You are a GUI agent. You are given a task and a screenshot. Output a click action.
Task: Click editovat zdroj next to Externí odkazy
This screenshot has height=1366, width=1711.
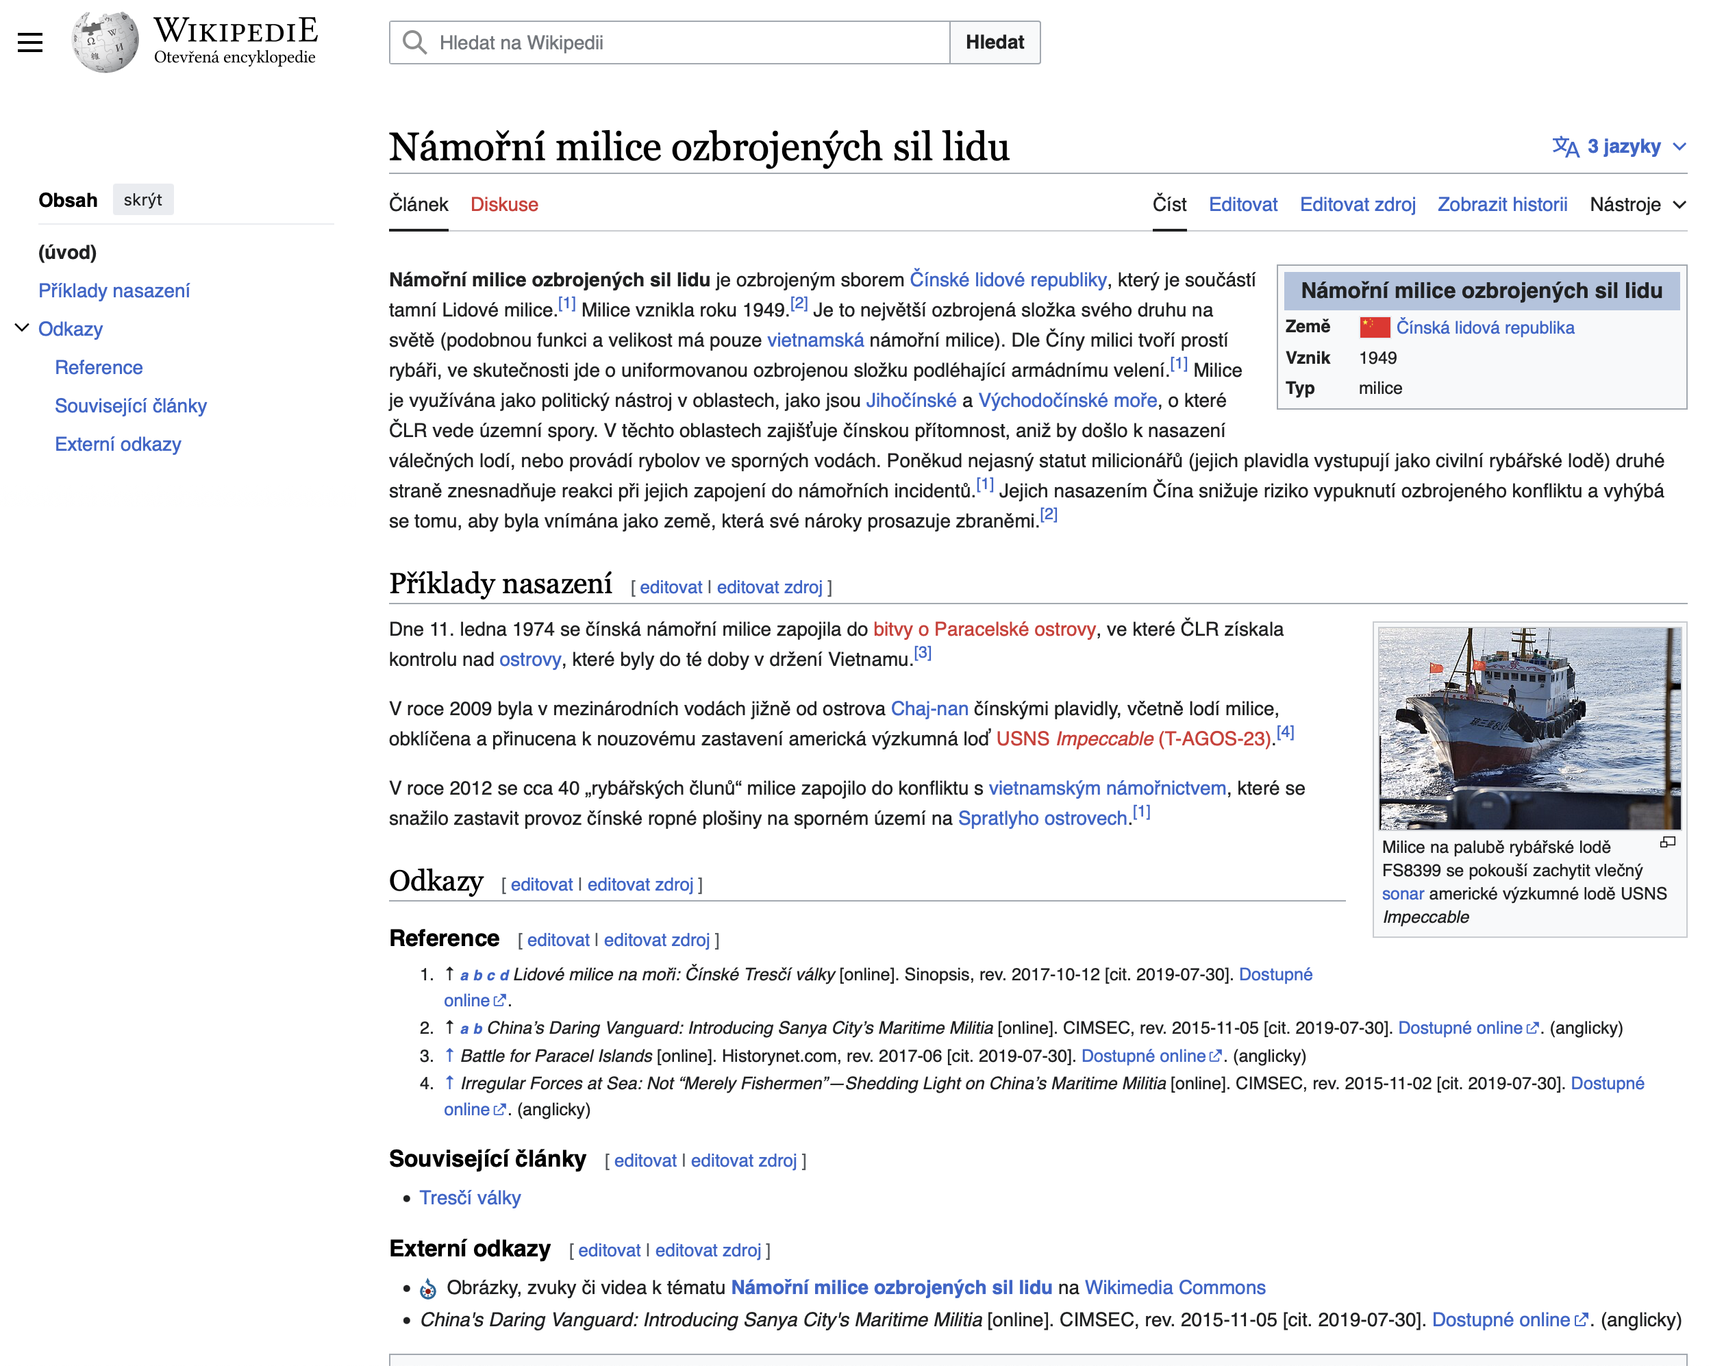point(708,1250)
